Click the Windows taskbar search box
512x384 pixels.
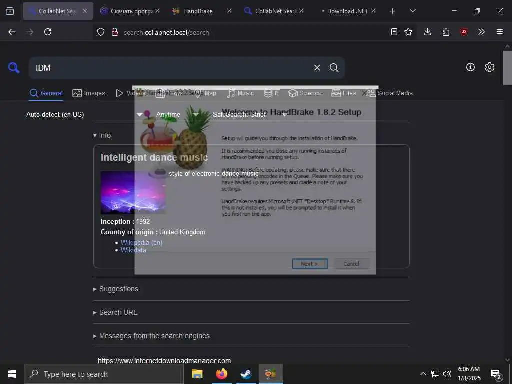coord(104,374)
